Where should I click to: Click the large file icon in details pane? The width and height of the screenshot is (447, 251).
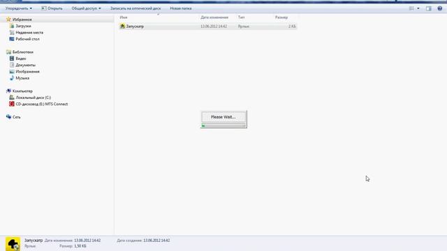13,244
